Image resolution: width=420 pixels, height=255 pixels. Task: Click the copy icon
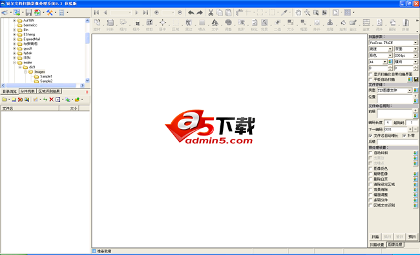click(220, 12)
